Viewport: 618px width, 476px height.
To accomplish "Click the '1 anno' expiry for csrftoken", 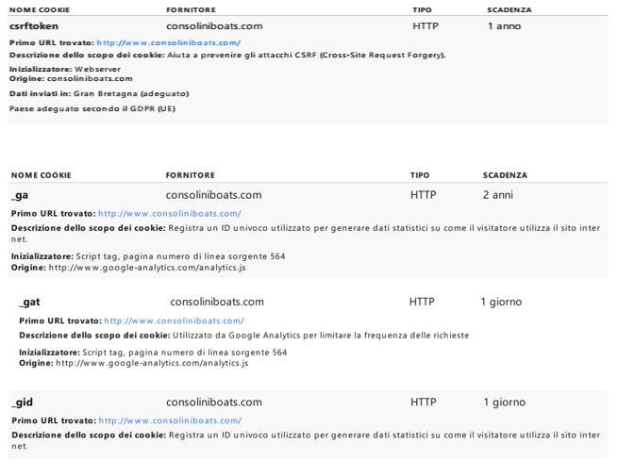I will 504,26.
